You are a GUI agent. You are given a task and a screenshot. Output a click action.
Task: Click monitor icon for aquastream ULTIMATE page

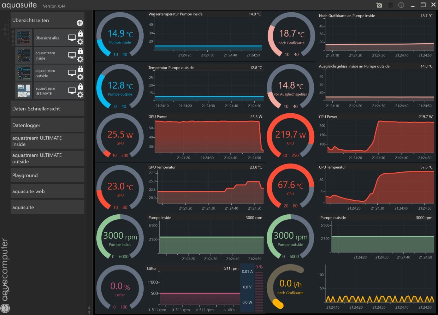pyautogui.click(x=72, y=91)
